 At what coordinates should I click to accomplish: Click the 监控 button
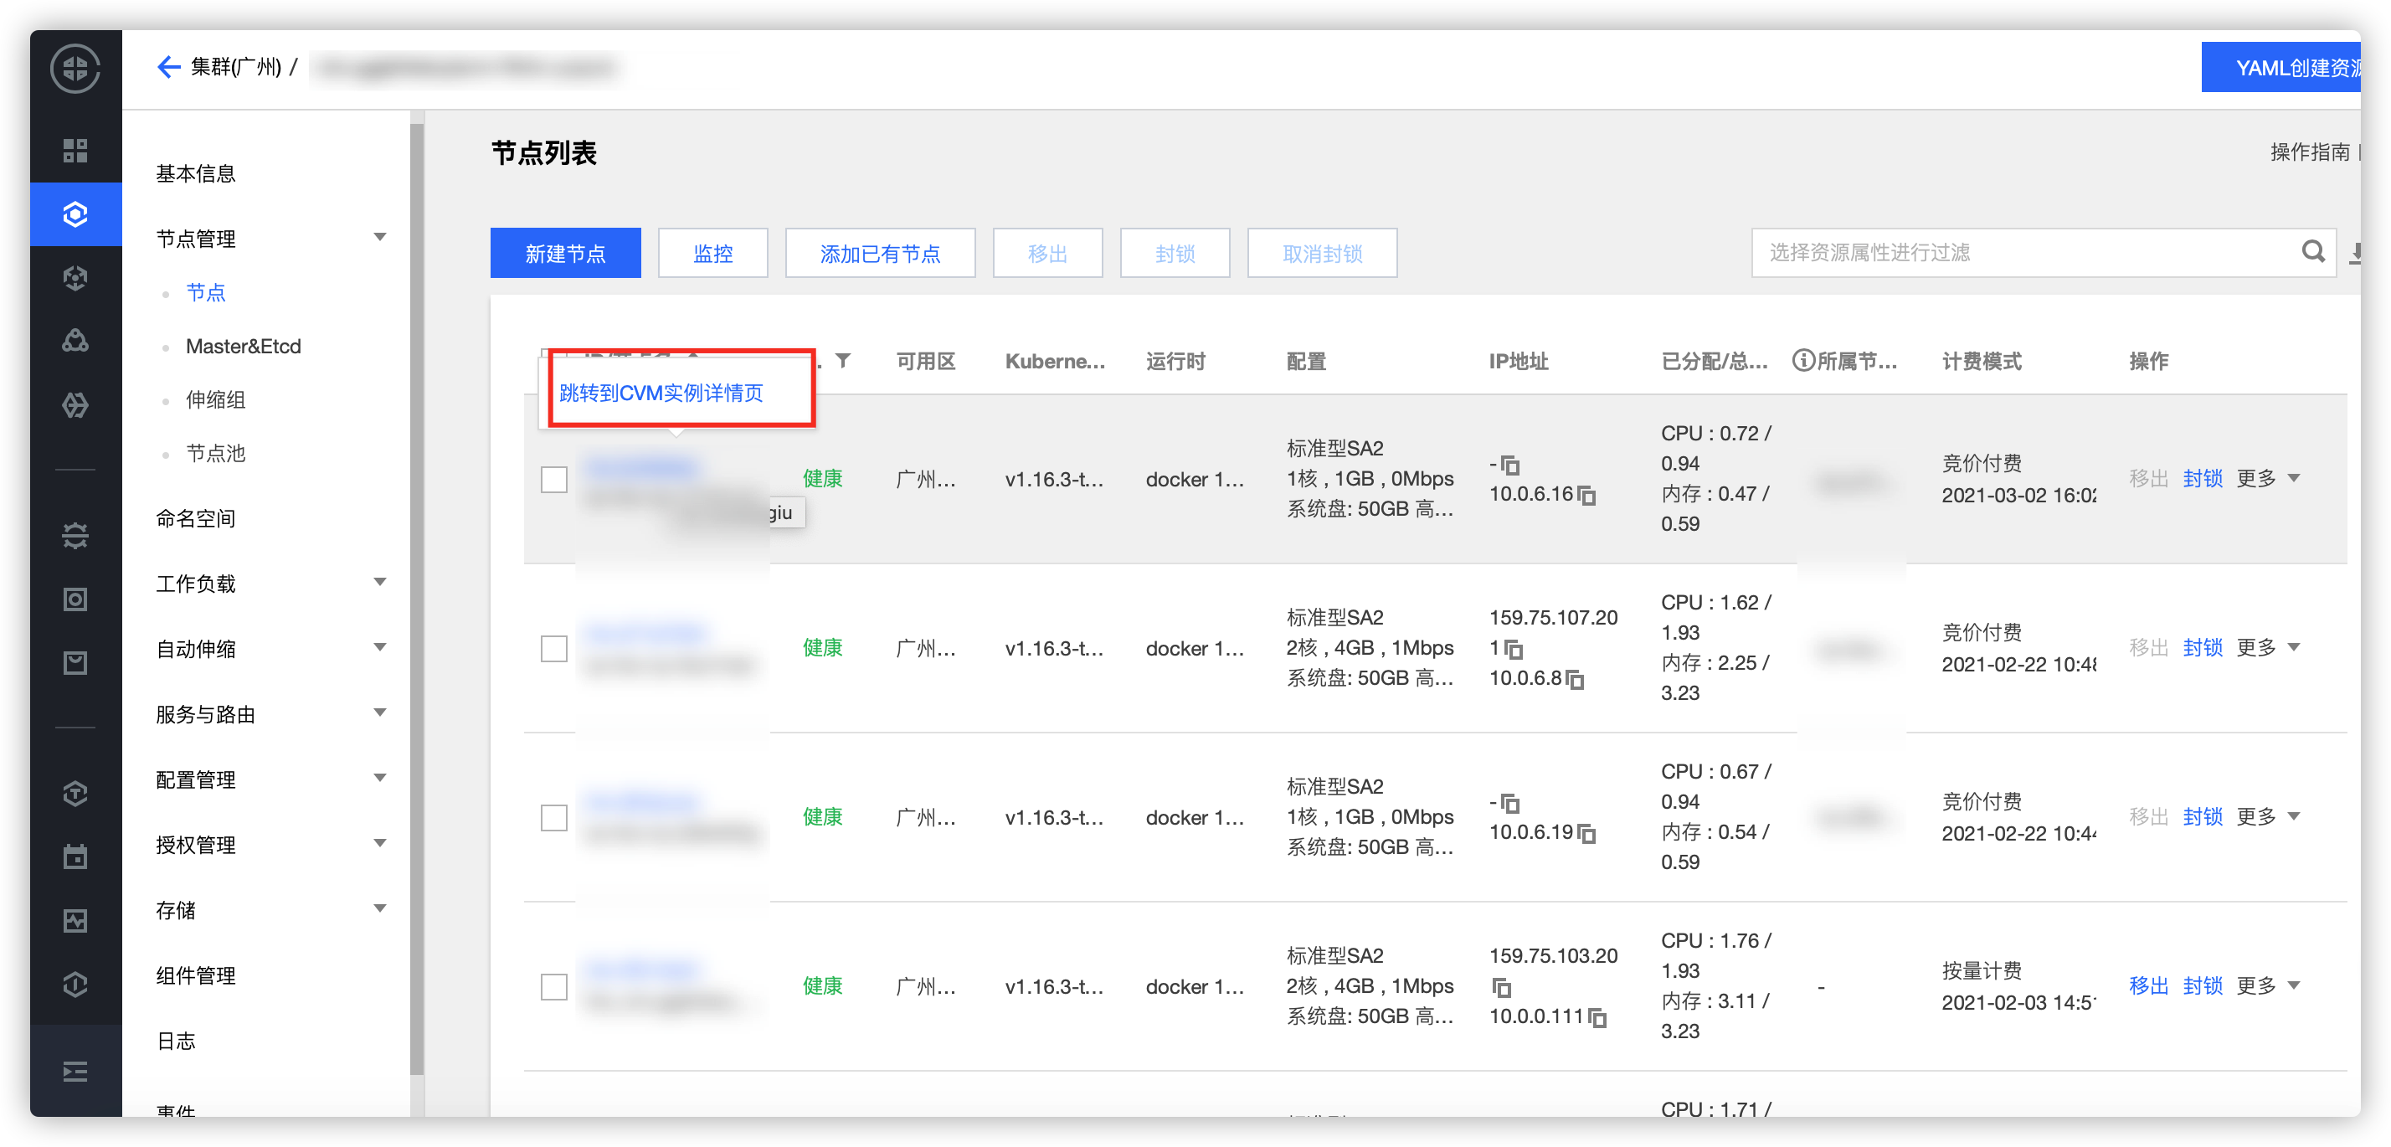coord(712,254)
